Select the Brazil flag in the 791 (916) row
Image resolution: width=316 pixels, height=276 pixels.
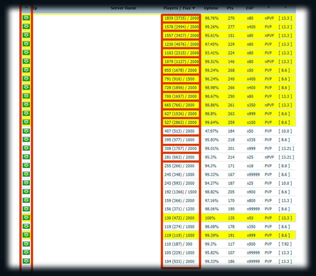coord(26,79)
